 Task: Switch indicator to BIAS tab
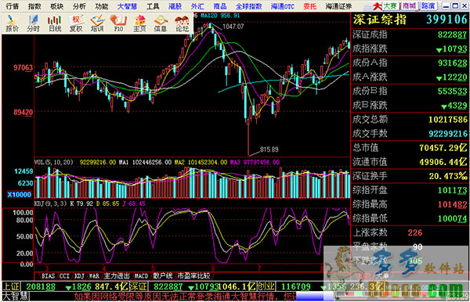[x=48, y=275]
